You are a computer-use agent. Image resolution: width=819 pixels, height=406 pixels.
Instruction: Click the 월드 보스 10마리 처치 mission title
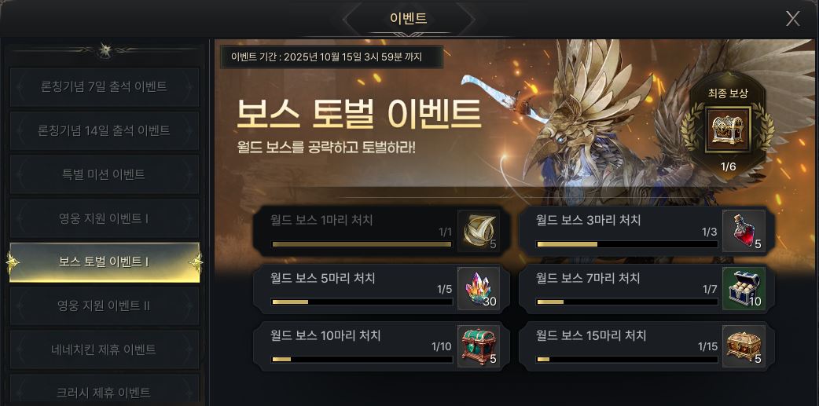click(326, 335)
